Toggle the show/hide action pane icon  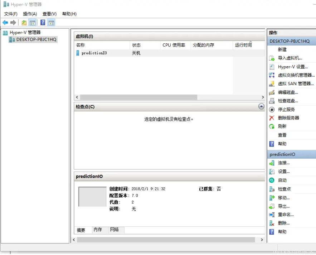click(51, 23)
